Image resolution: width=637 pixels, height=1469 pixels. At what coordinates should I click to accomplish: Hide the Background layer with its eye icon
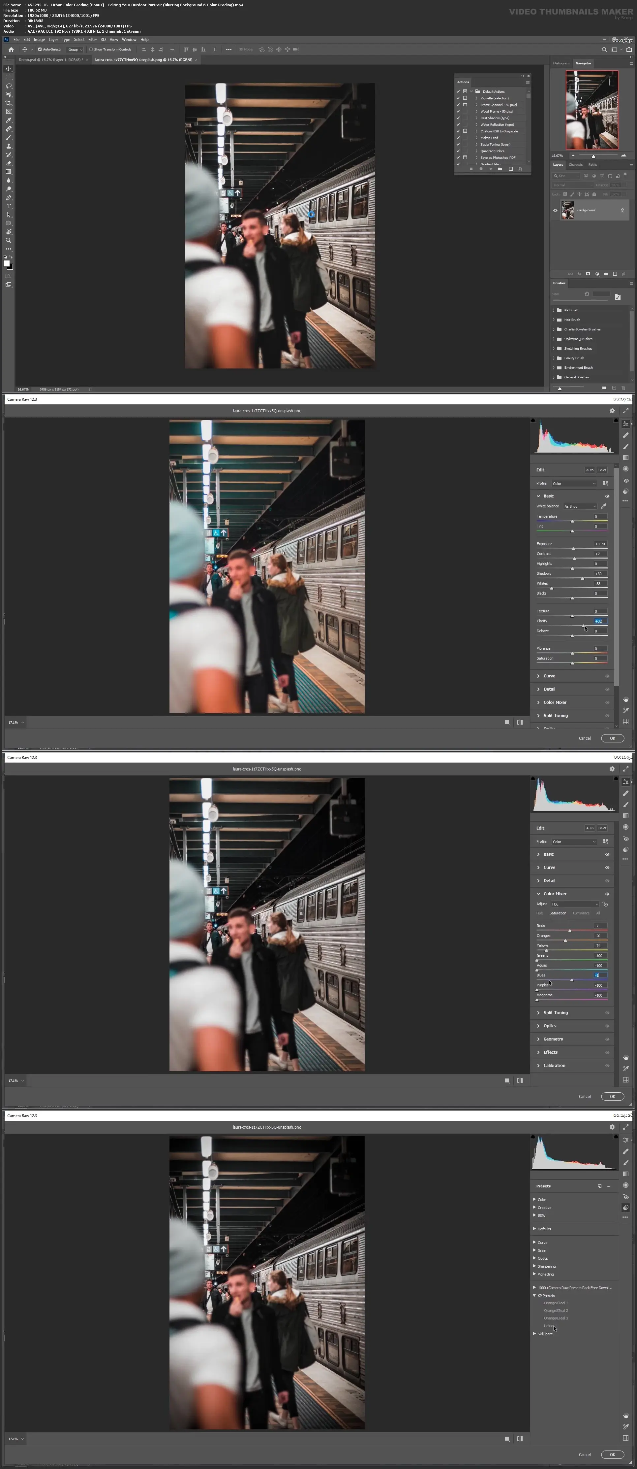[556, 210]
